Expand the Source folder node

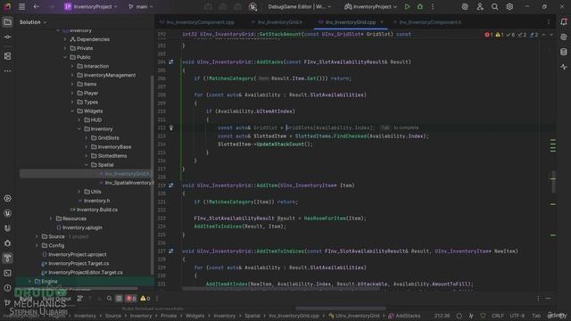click(x=37, y=236)
